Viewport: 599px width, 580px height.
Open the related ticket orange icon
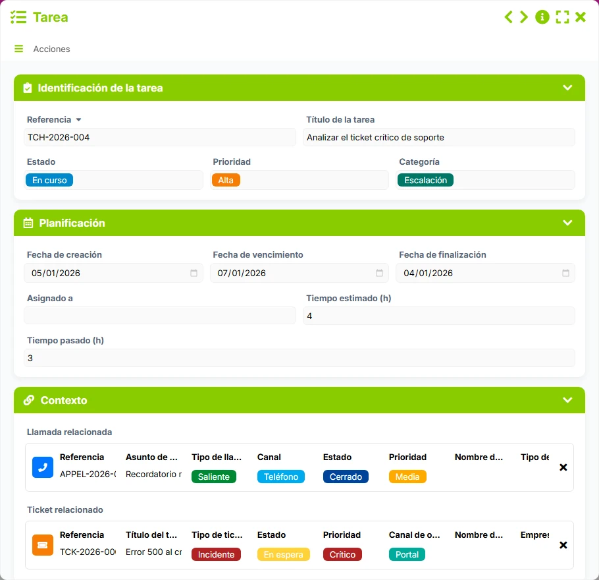[43, 545]
